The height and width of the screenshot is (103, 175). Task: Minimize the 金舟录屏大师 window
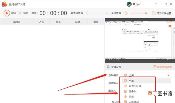pos(161,4)
